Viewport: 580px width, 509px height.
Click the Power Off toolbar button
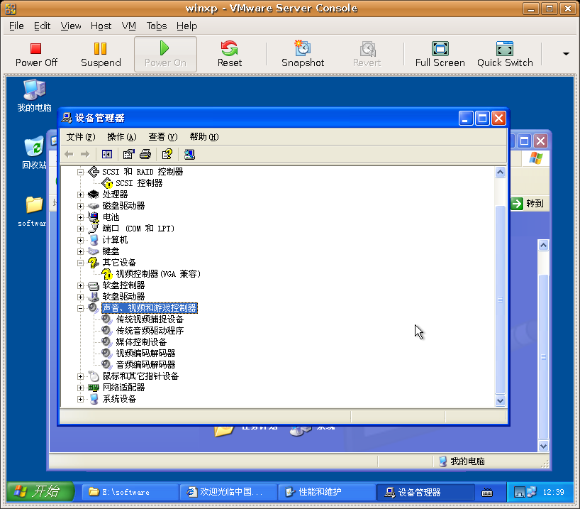[x=36, y=54]
